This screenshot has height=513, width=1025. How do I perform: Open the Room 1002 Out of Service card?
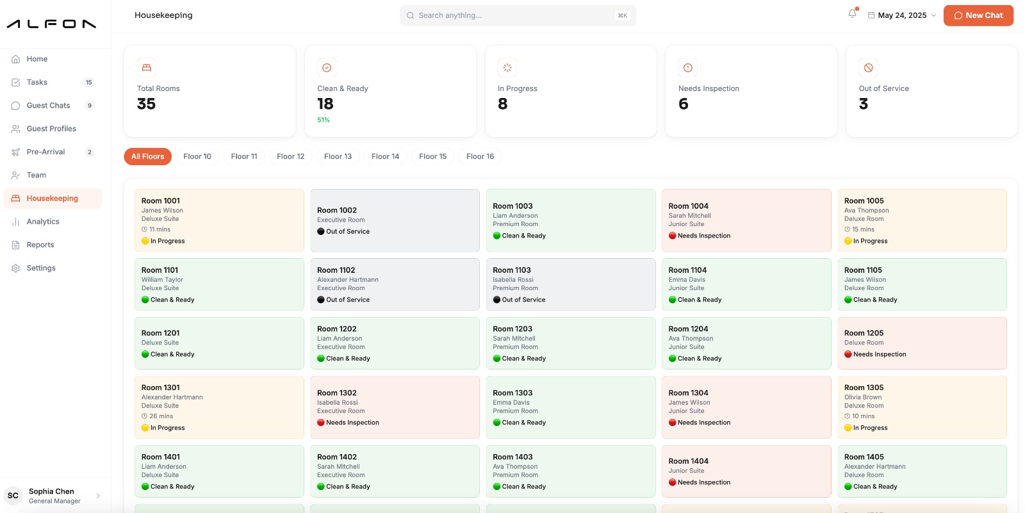pos(395,220)
